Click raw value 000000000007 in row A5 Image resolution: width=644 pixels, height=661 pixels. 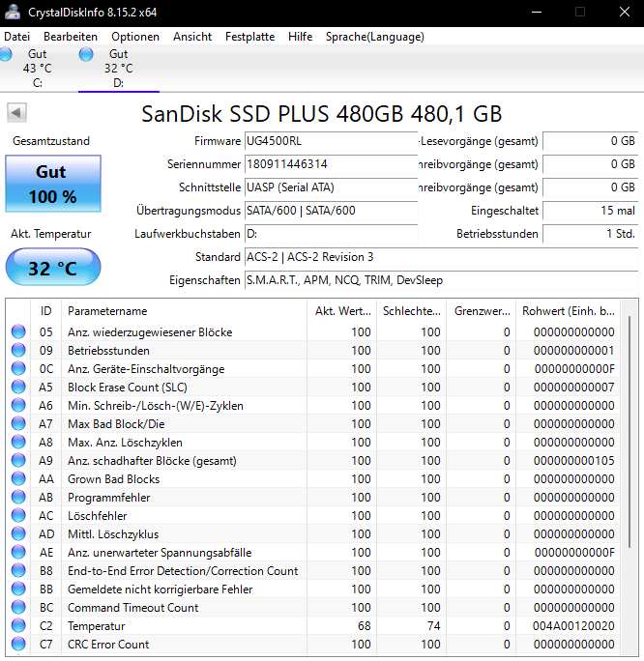click(x=574, y=387)
